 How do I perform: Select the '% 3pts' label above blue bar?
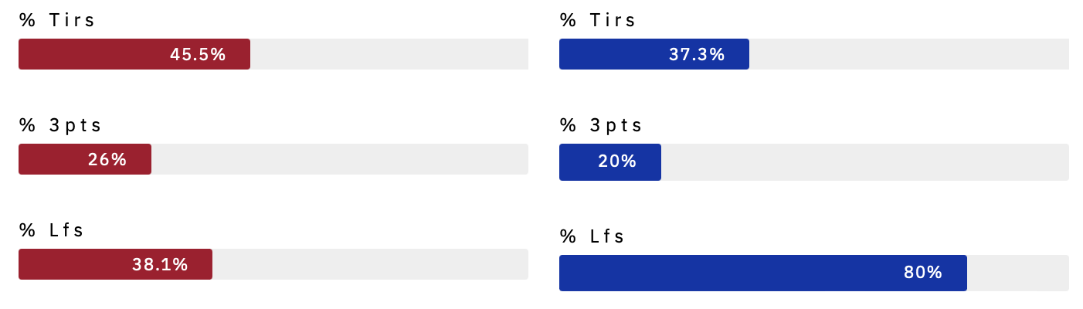[x=602, y=125]
